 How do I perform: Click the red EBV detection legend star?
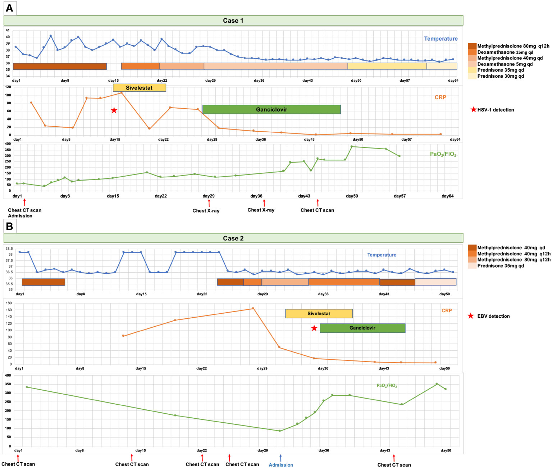pyautogui.click(x=471, y=316)
